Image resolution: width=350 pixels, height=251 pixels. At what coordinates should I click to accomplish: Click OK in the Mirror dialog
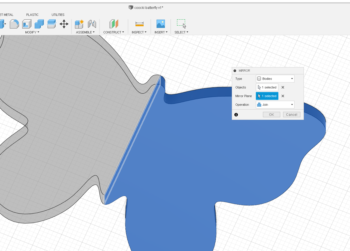tap(272, 115)
